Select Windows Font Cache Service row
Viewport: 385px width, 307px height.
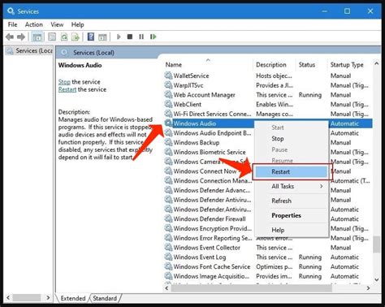(268, 266)
